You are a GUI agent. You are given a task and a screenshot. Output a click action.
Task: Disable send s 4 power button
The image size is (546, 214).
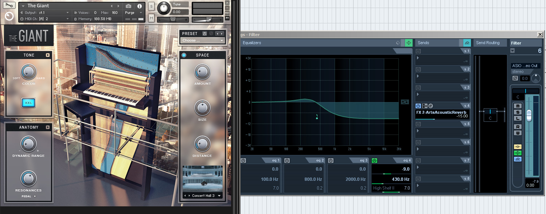(418, 106)
